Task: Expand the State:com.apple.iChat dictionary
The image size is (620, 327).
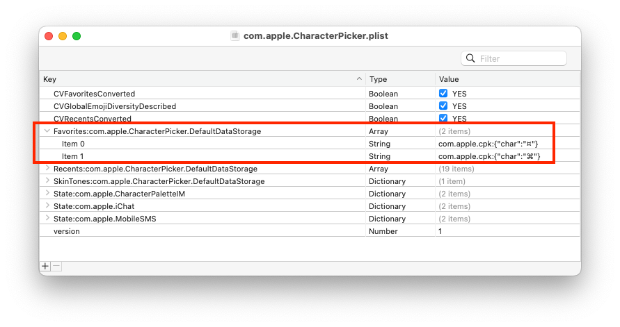Action: point(47,206)
